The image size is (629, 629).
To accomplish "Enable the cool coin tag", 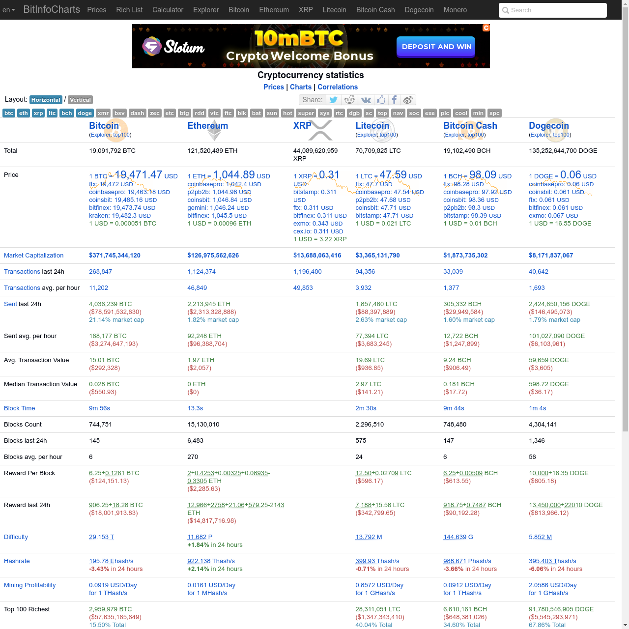I will click(461, 113).
